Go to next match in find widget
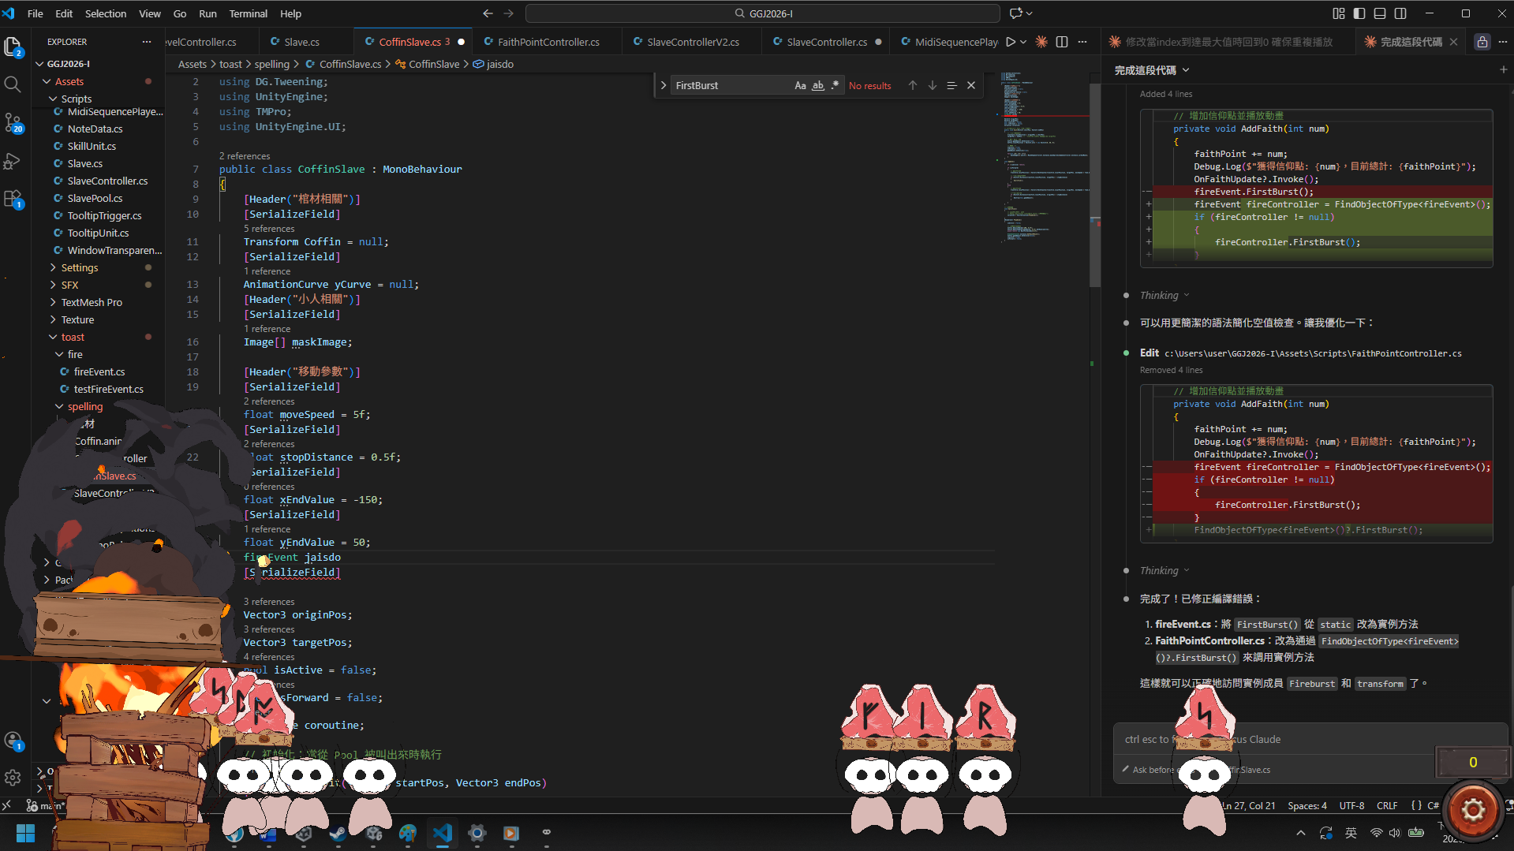 click(x=933, y=85)
